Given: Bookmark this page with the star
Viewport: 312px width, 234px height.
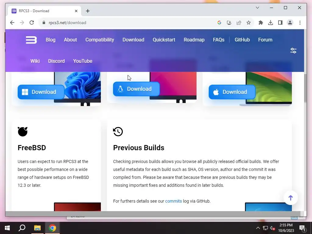Looking at the screenshot, I should click(249, 23).
